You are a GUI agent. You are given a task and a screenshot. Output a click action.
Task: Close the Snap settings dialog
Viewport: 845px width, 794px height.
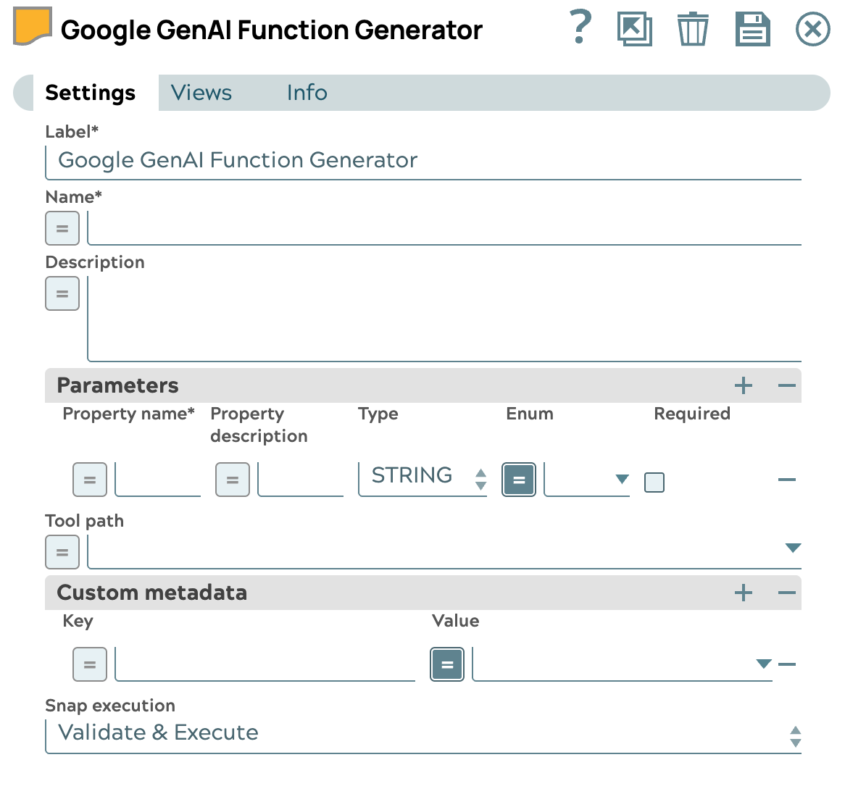coord(812,30)
